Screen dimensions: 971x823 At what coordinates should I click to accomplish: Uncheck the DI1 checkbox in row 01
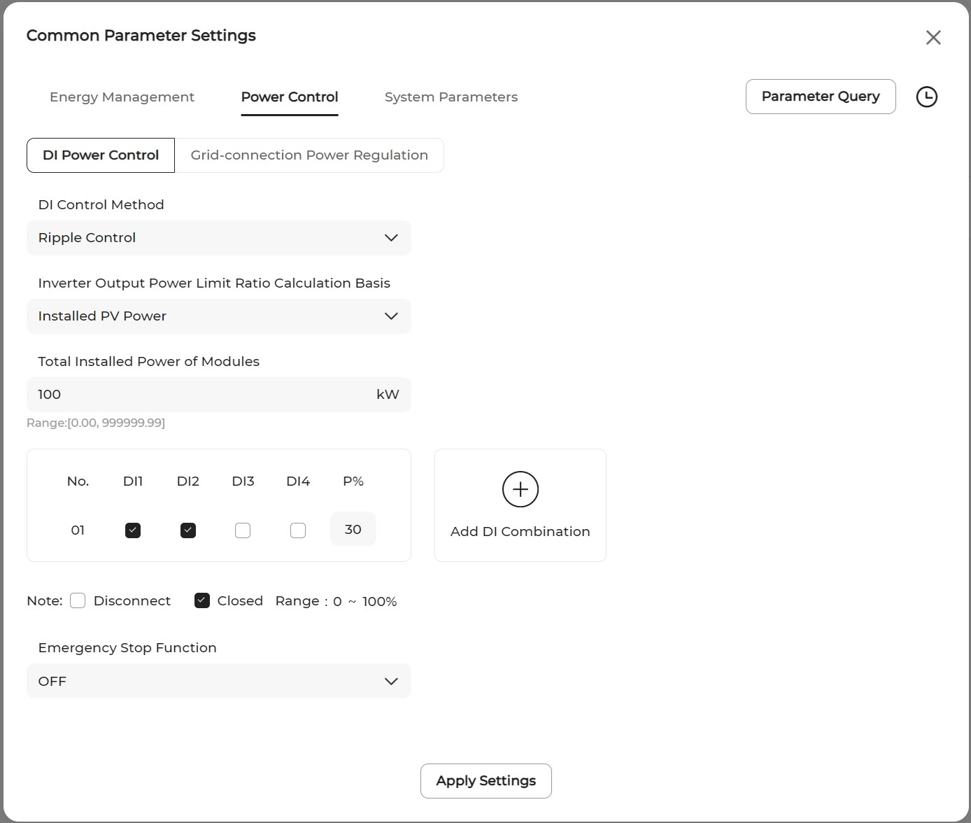(x=133, y=530)
